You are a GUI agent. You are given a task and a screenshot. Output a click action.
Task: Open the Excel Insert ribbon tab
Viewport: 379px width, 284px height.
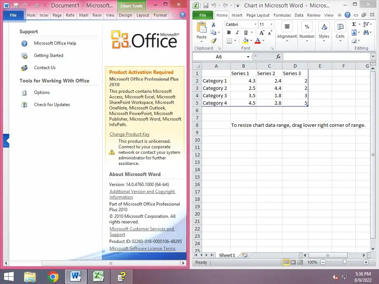(237, 15)
